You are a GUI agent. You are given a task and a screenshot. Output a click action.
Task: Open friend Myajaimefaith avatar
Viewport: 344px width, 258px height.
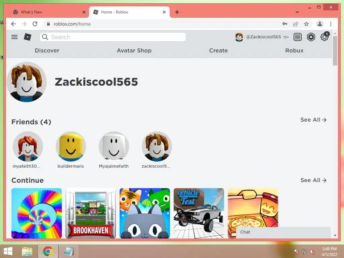click(x=114, y=146)
